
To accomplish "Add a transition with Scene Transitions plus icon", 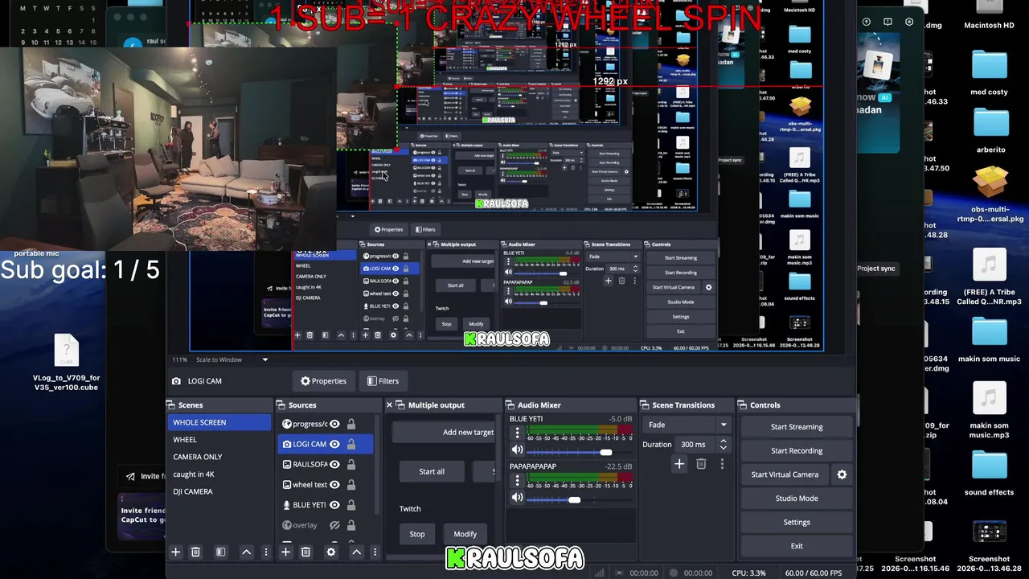I will pos(679,464).
